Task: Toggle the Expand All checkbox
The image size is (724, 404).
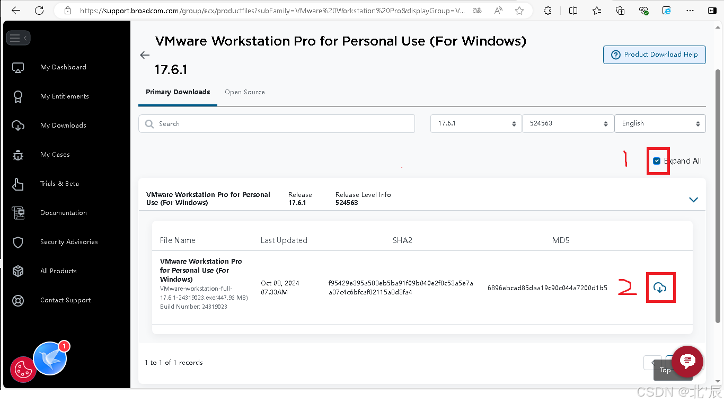Action: [x=657, y=161]
